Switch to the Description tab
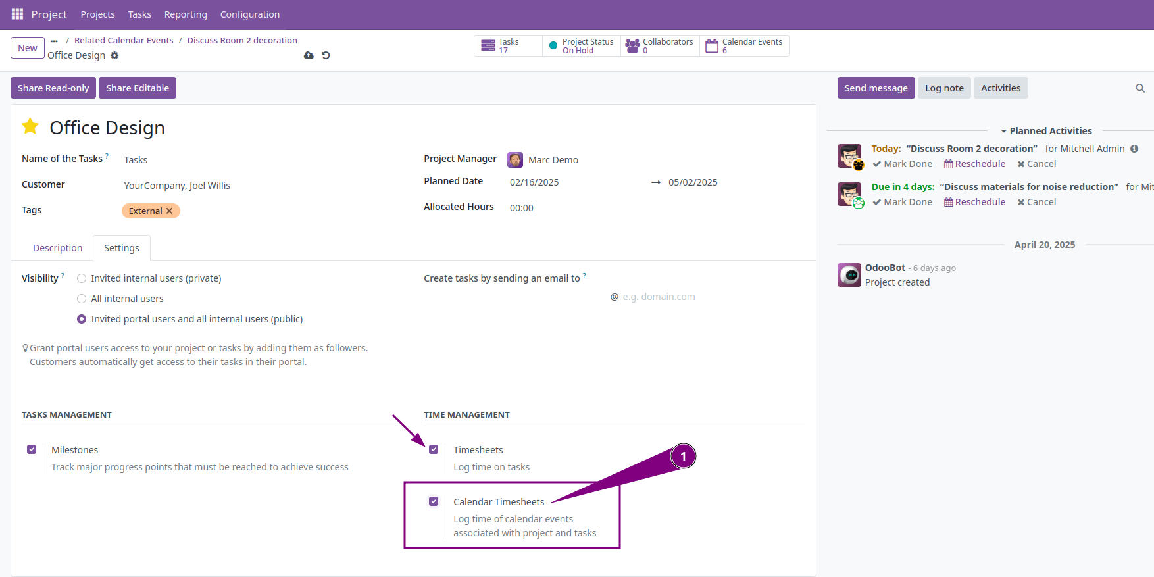Image resolution: width=1154 pixels, height=577 pixels. [58, 248]
